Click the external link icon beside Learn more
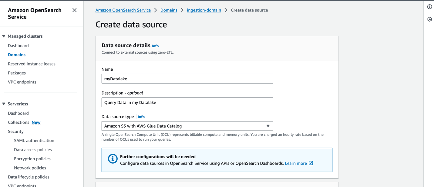Screen dimensions: 434x187 (311, 163)
